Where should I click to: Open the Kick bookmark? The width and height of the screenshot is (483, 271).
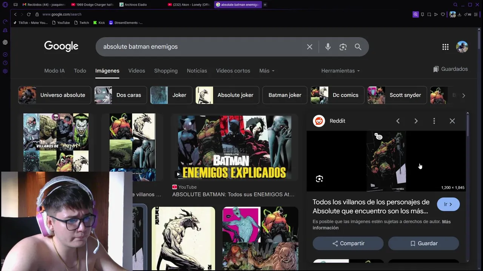point(99,23)
